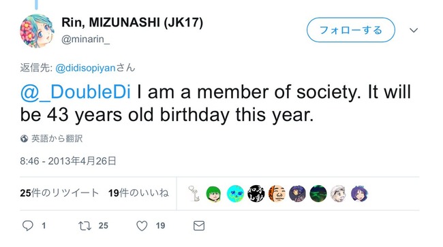
Task: Click 英語から翻訳 translate link
Action: coord(57,139)
